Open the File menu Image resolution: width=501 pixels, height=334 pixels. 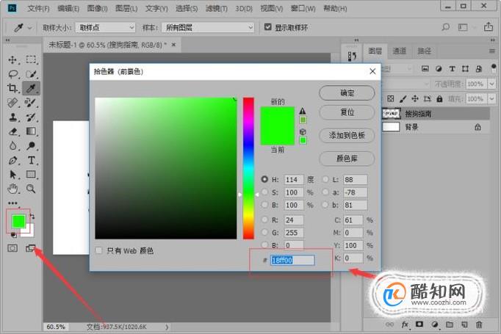38,8
